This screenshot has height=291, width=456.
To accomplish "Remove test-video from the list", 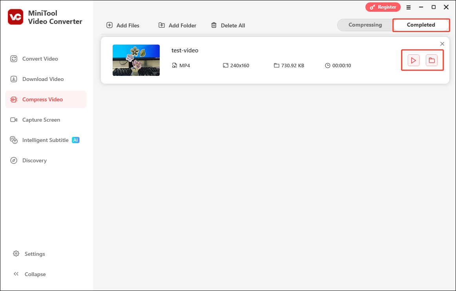I will point(442,44).
